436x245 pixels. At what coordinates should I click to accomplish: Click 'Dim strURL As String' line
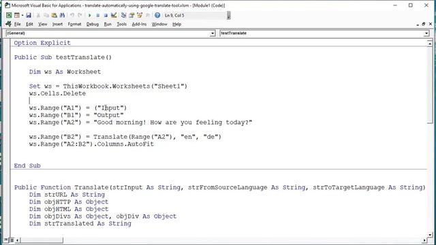(x=67, y=195)
